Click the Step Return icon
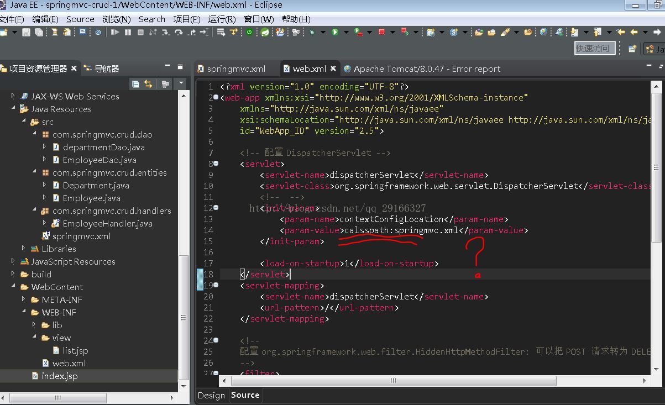This screenshot has height=405, width=665. (191, 33)
